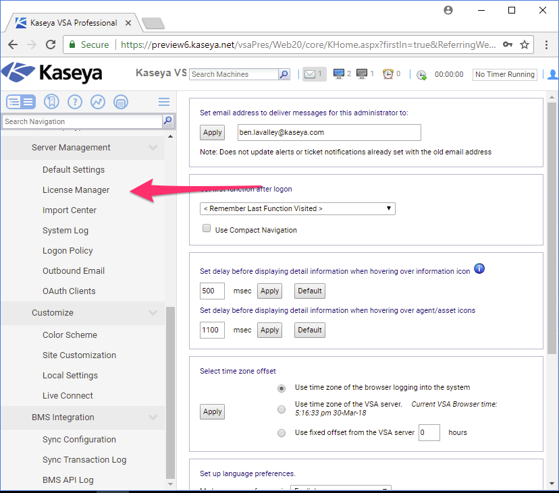
Task: Click the blue monitor agents icon
Action: pyautogui.click(x=339, y=74)
